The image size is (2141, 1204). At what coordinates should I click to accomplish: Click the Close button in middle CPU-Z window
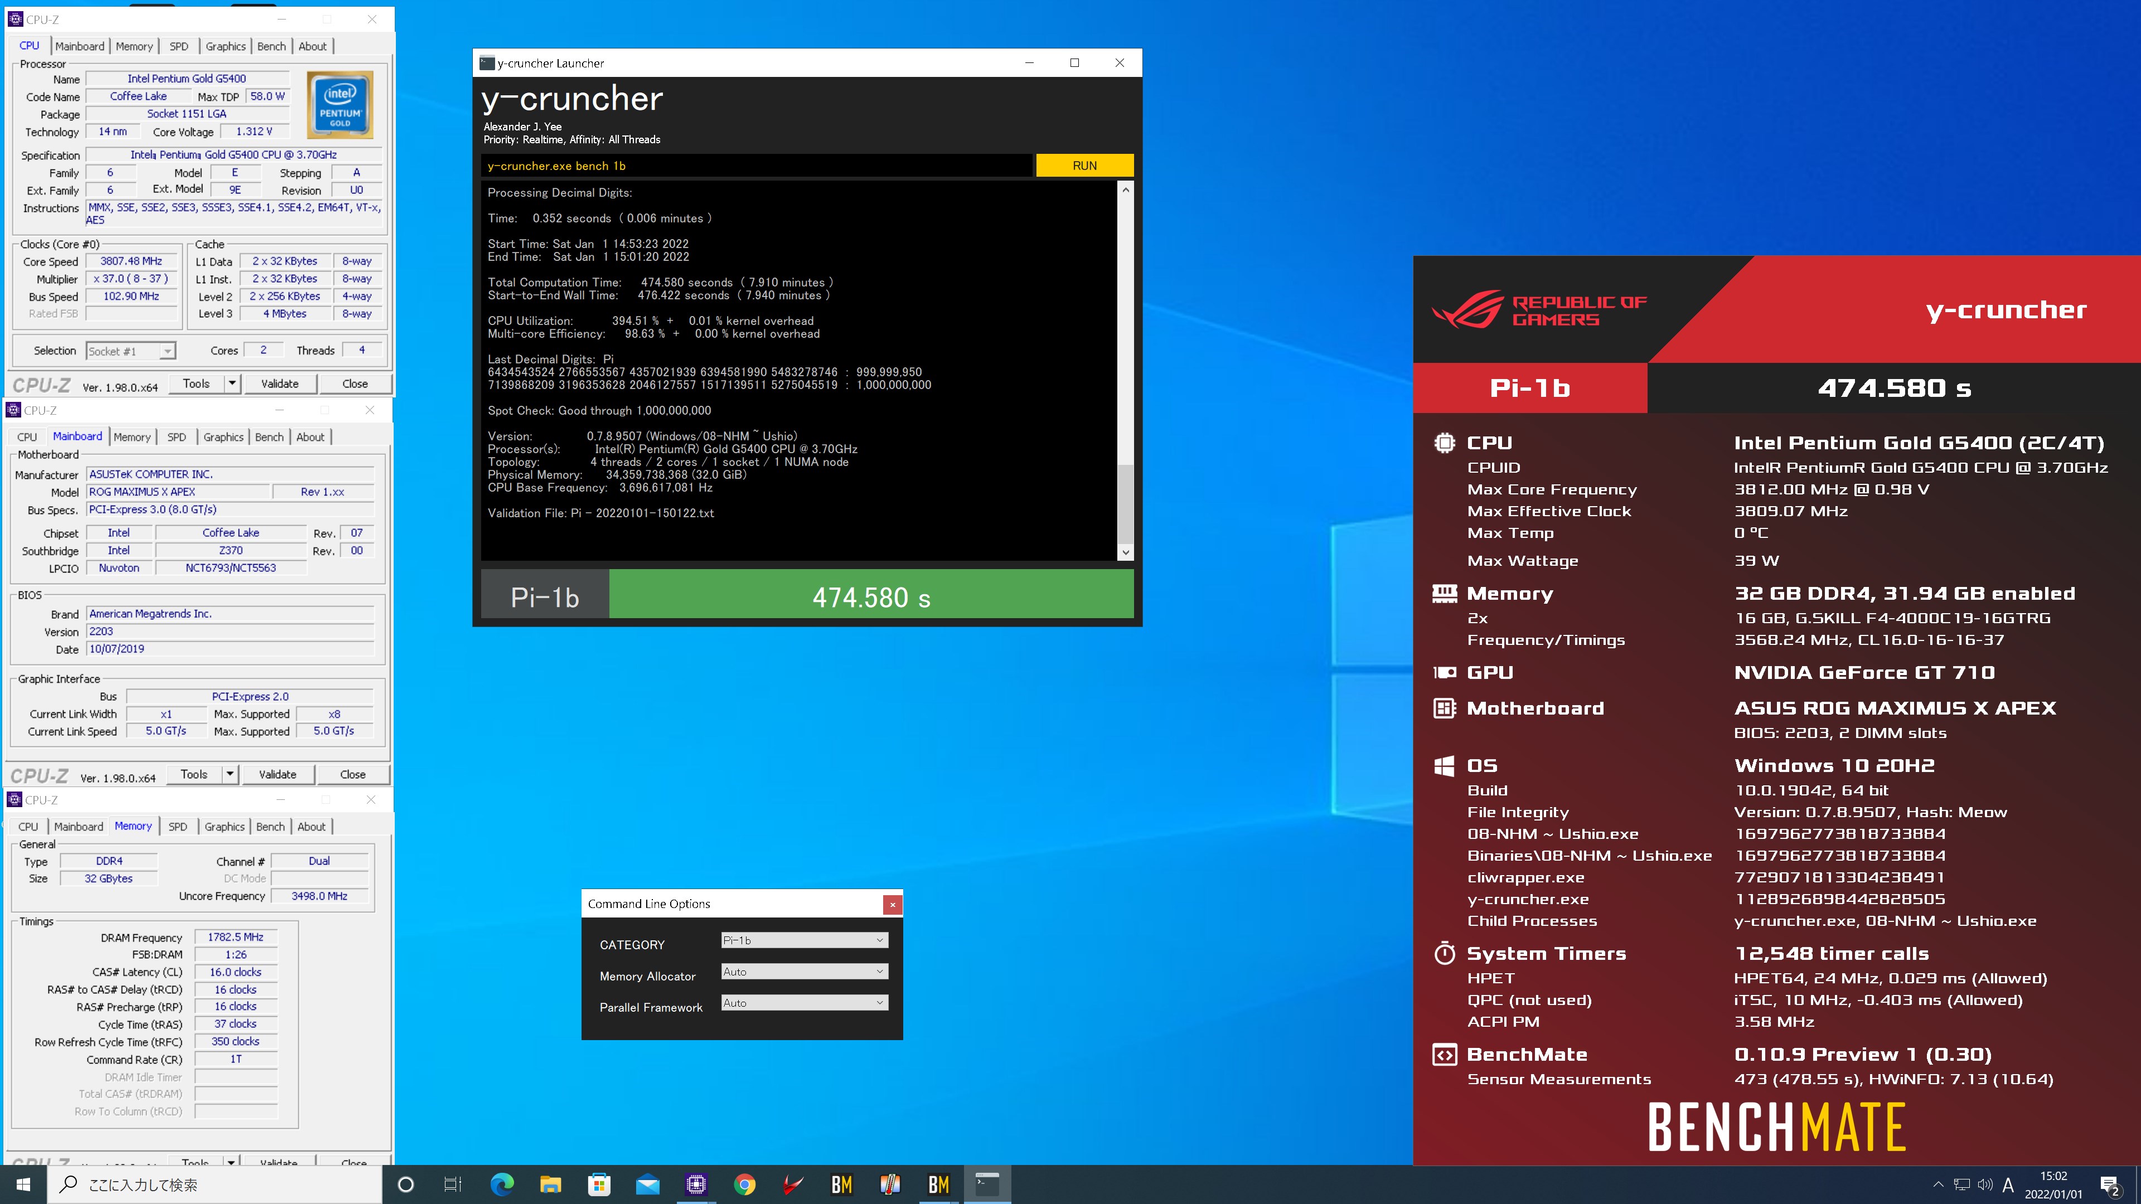coord(352,774)
